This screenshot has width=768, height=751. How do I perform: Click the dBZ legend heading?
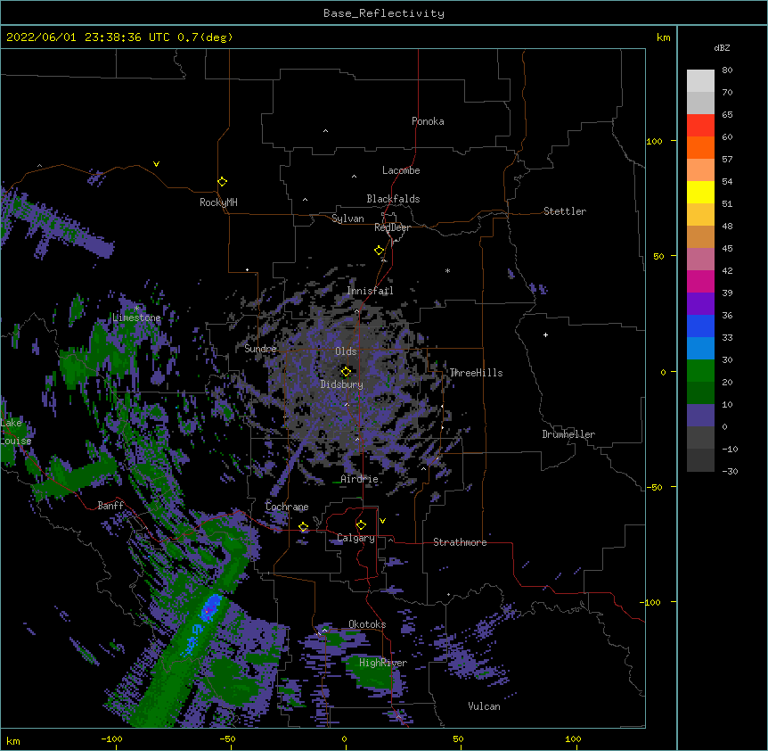pyautogui.click(x=722, y=48)
